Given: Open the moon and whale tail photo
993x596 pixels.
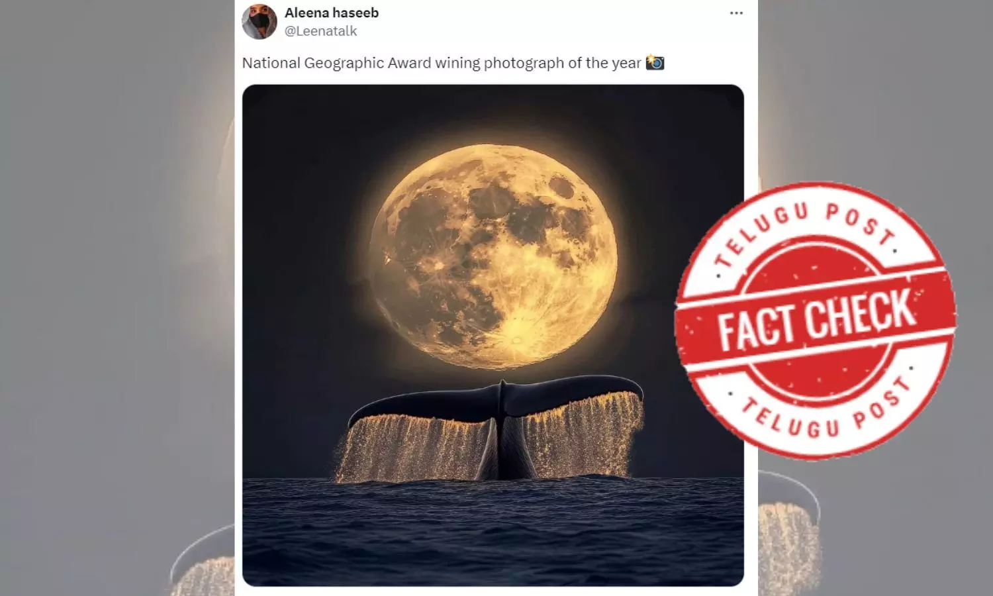Looking at the screenshot, I should pyautogui.click(x=493, y=335).
